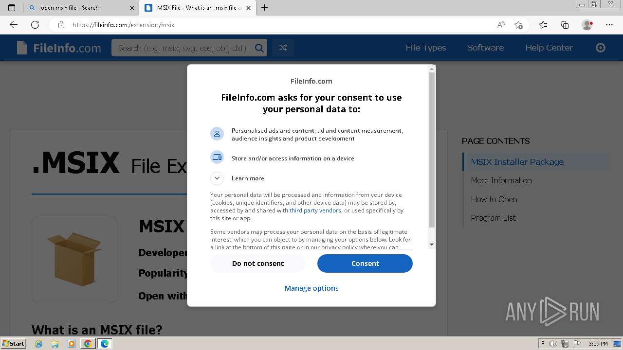Select Edge in the taskbar
The height and width of the screenshot is (350, 623).
click(x=105, y=344)
